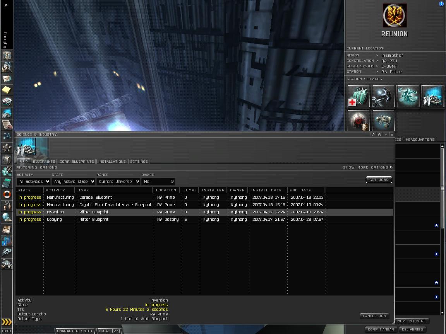
Task: Switch to the Installations tab
Action: [112, 162]
